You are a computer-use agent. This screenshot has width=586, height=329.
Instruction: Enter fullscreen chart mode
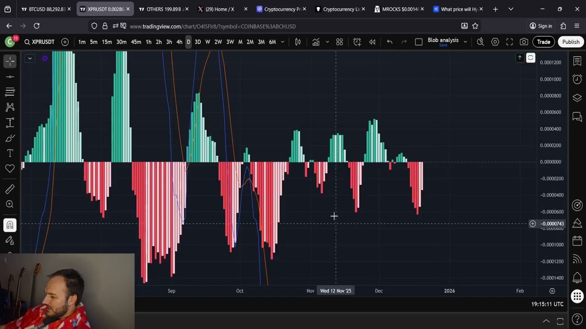tap(510, 42)
